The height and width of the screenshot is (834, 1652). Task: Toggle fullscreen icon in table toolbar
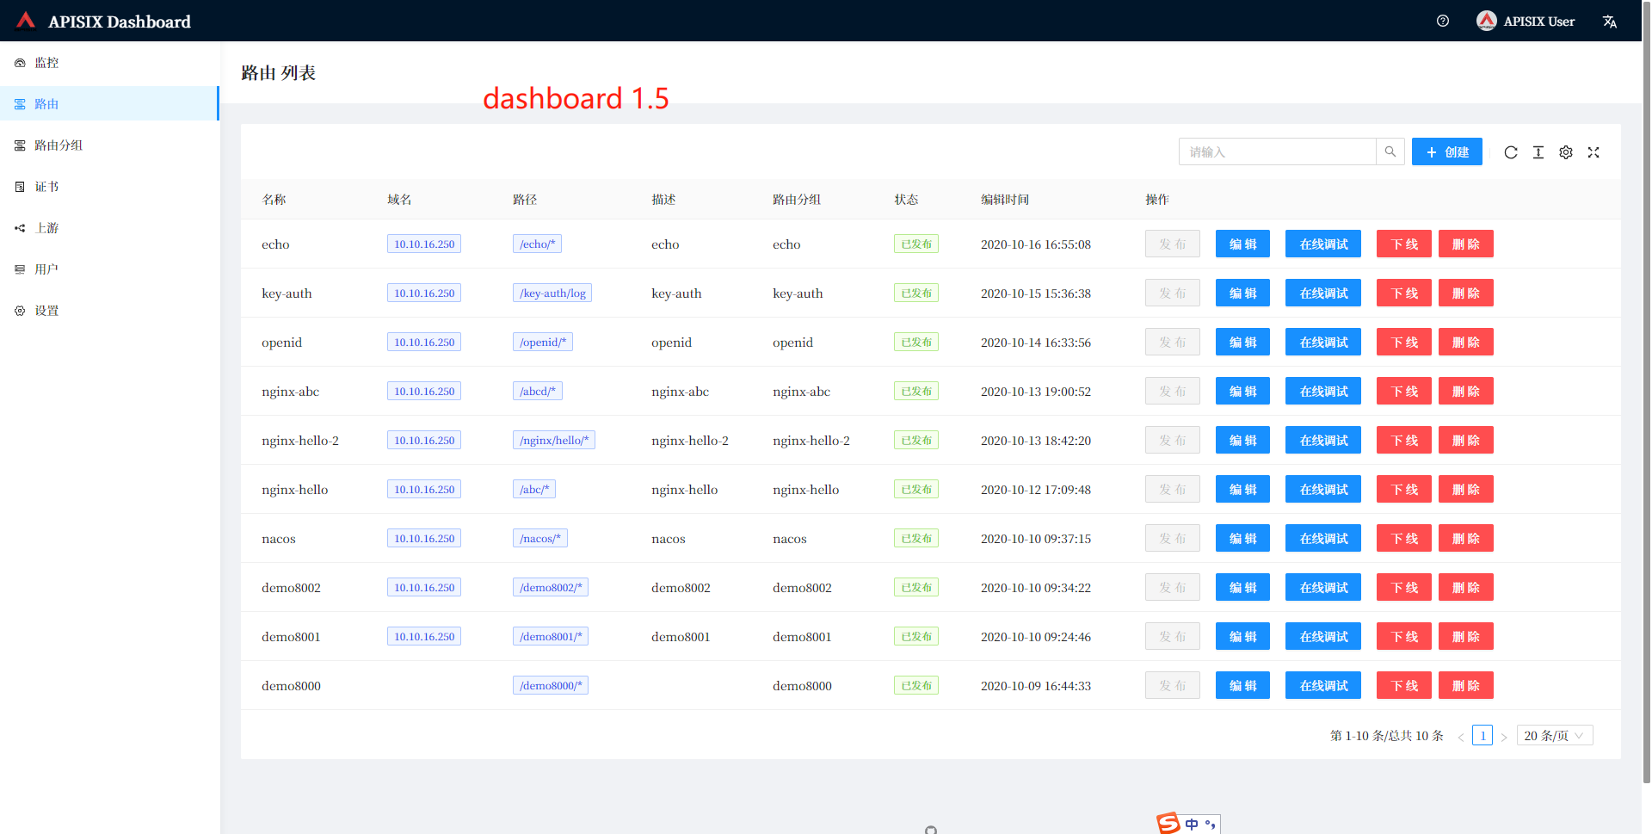1593,152
